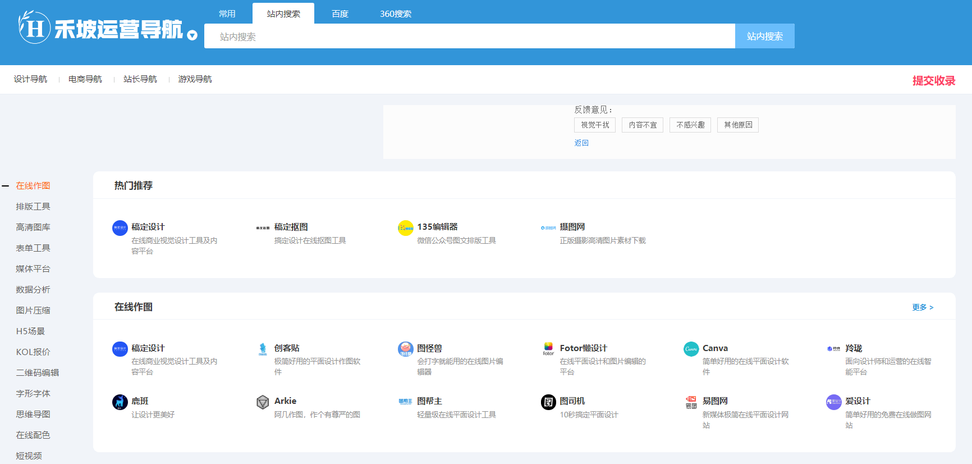Click the 爱设计 icon

pos(834,402)
